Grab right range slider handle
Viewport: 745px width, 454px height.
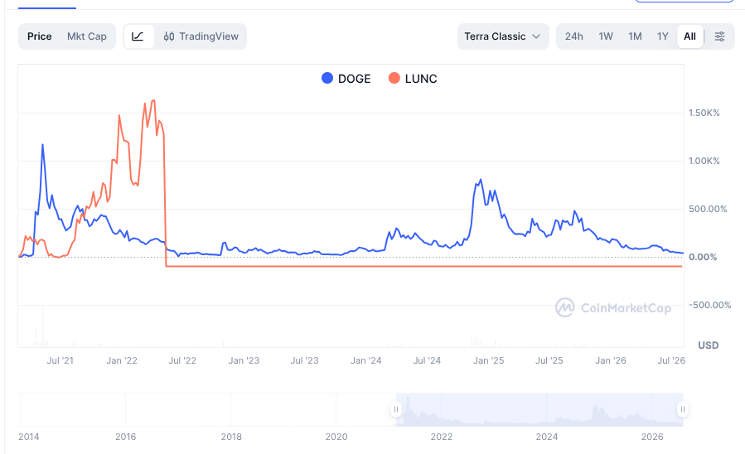683,409
